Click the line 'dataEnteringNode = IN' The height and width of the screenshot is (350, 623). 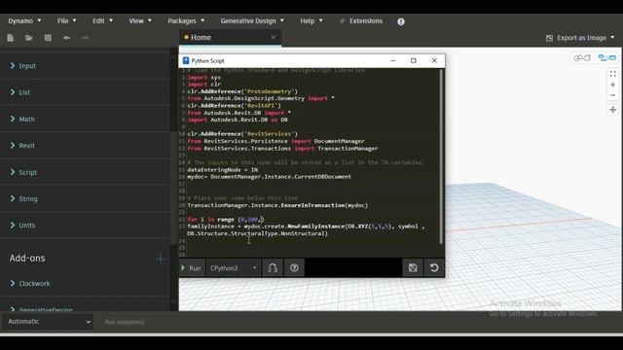[x=223, y=169]
